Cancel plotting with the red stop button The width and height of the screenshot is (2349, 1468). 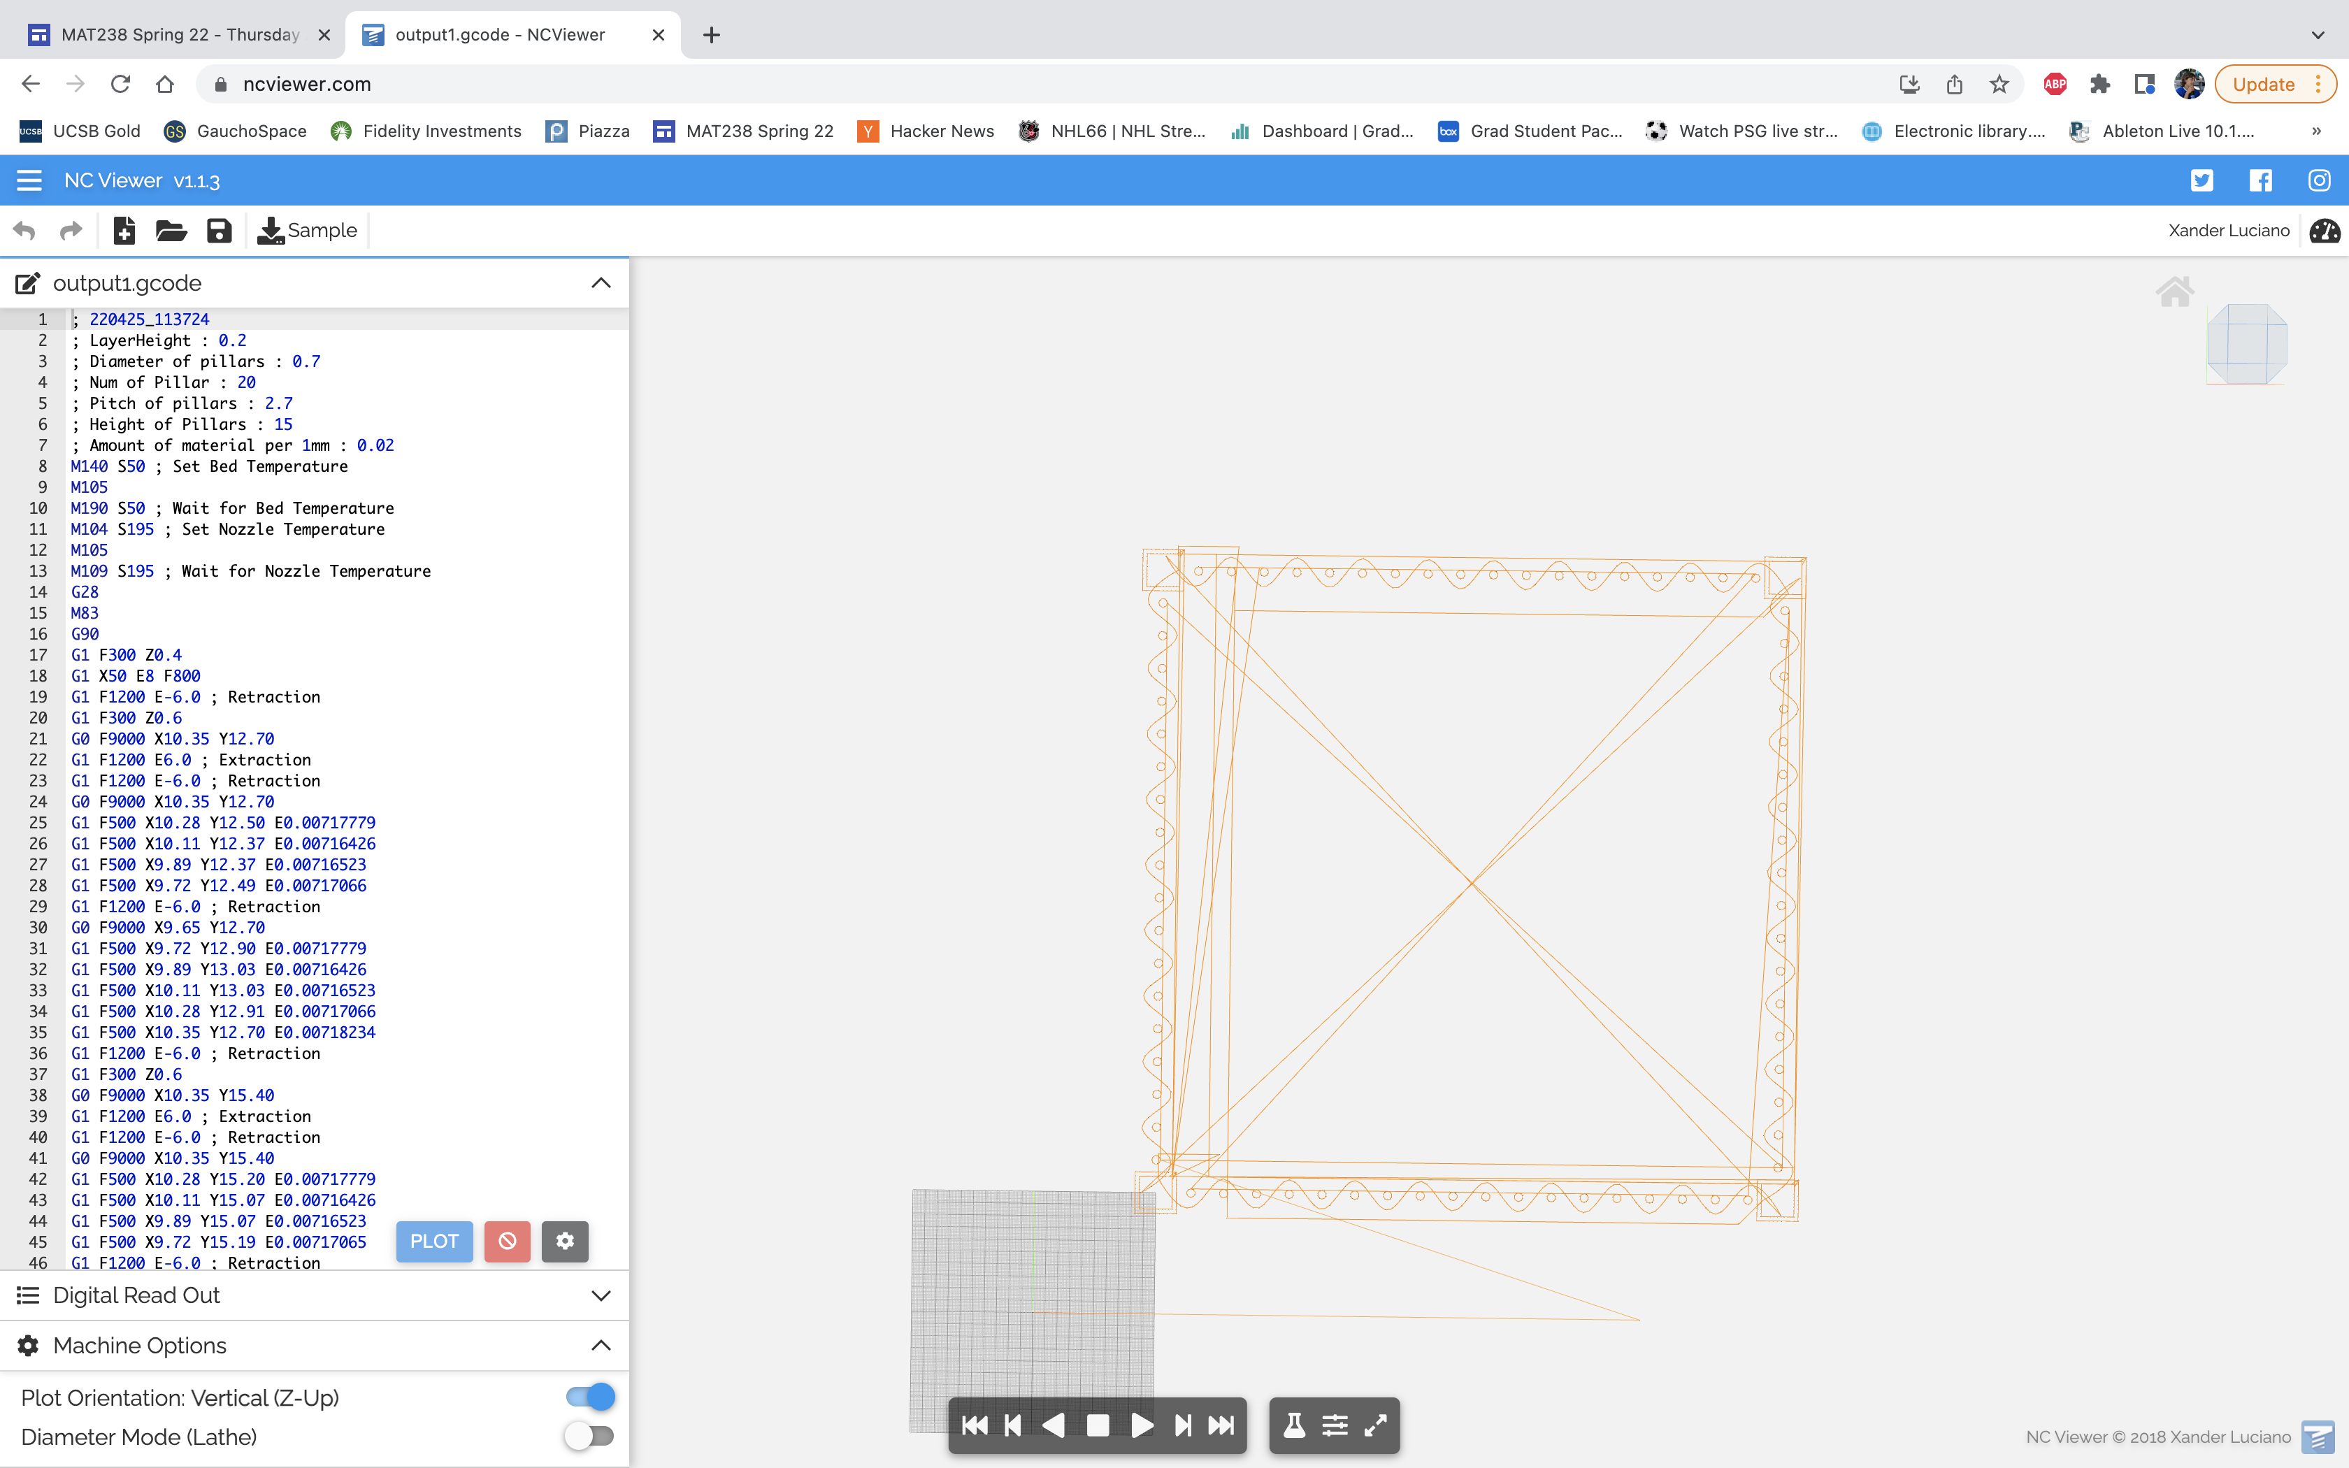(x=508, y=1241)
